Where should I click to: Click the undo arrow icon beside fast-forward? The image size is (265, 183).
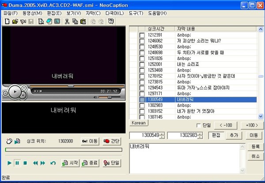pyautogui.click(x=53, y=163)
